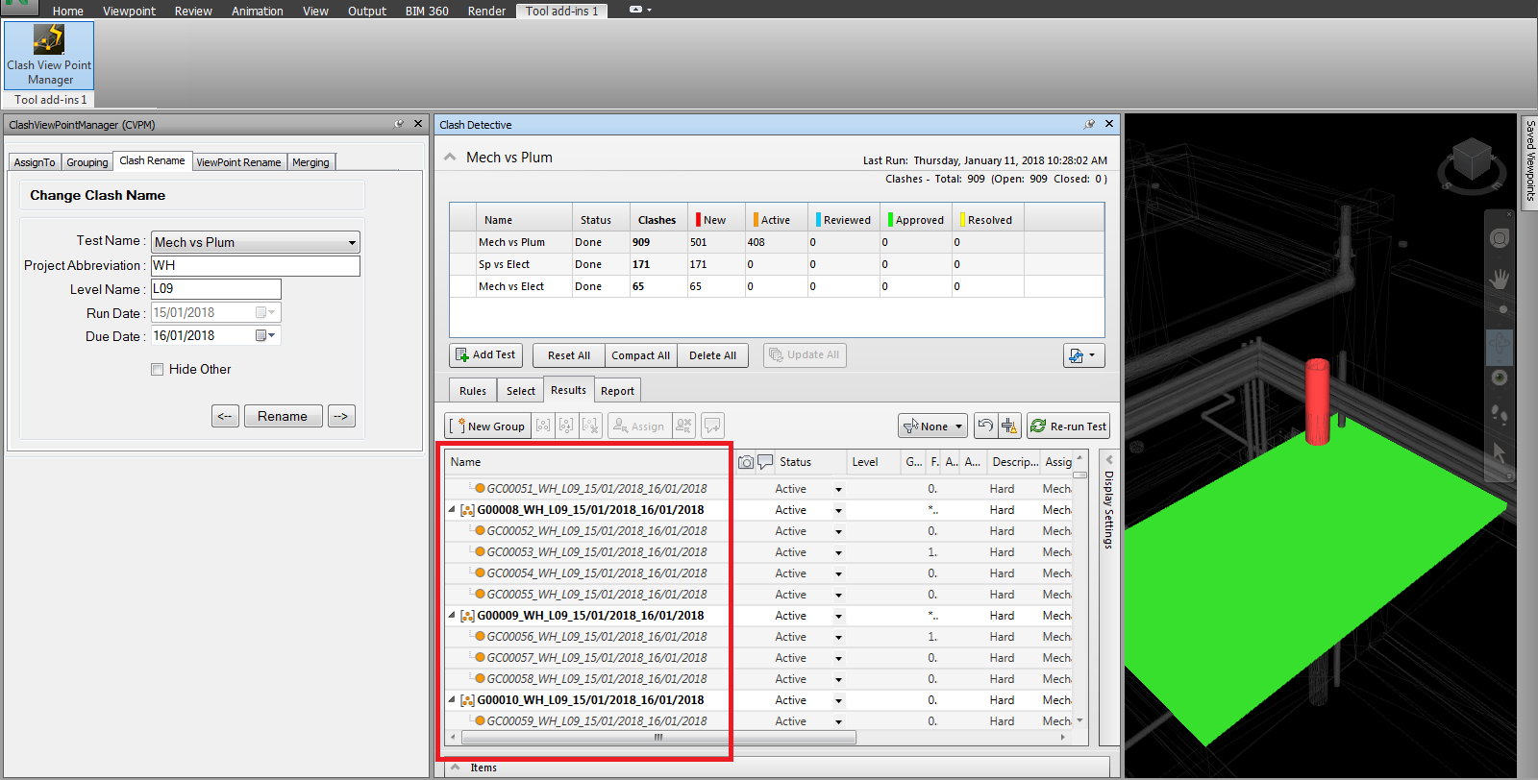Activate the Pan hand tool
This screenshot has width=1538, height=780.
coord(1500,280)
